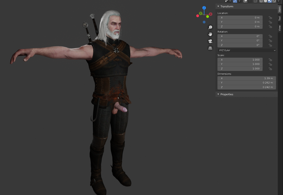Toggle lock for Location Y
283x195 pixels.
pos(270,22)
